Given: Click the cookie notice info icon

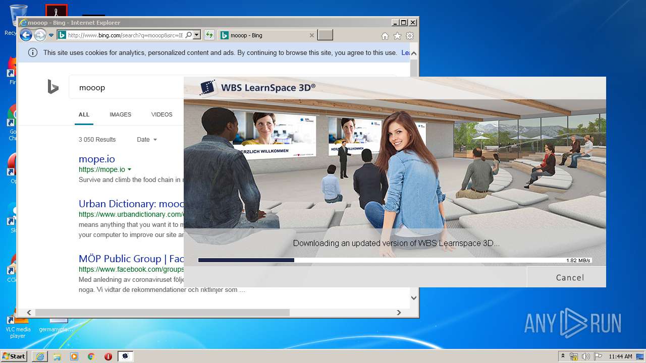Looking at the screenshot, I should (x=33, y=52).
